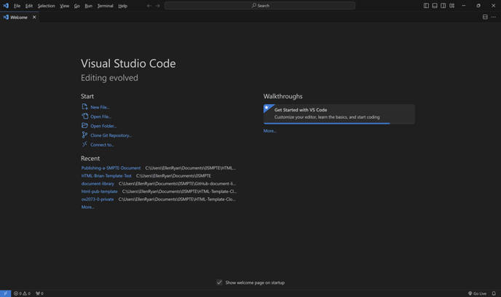Open the Publishing-a-SMPTE-Document recent folder

tap(111, 168)
